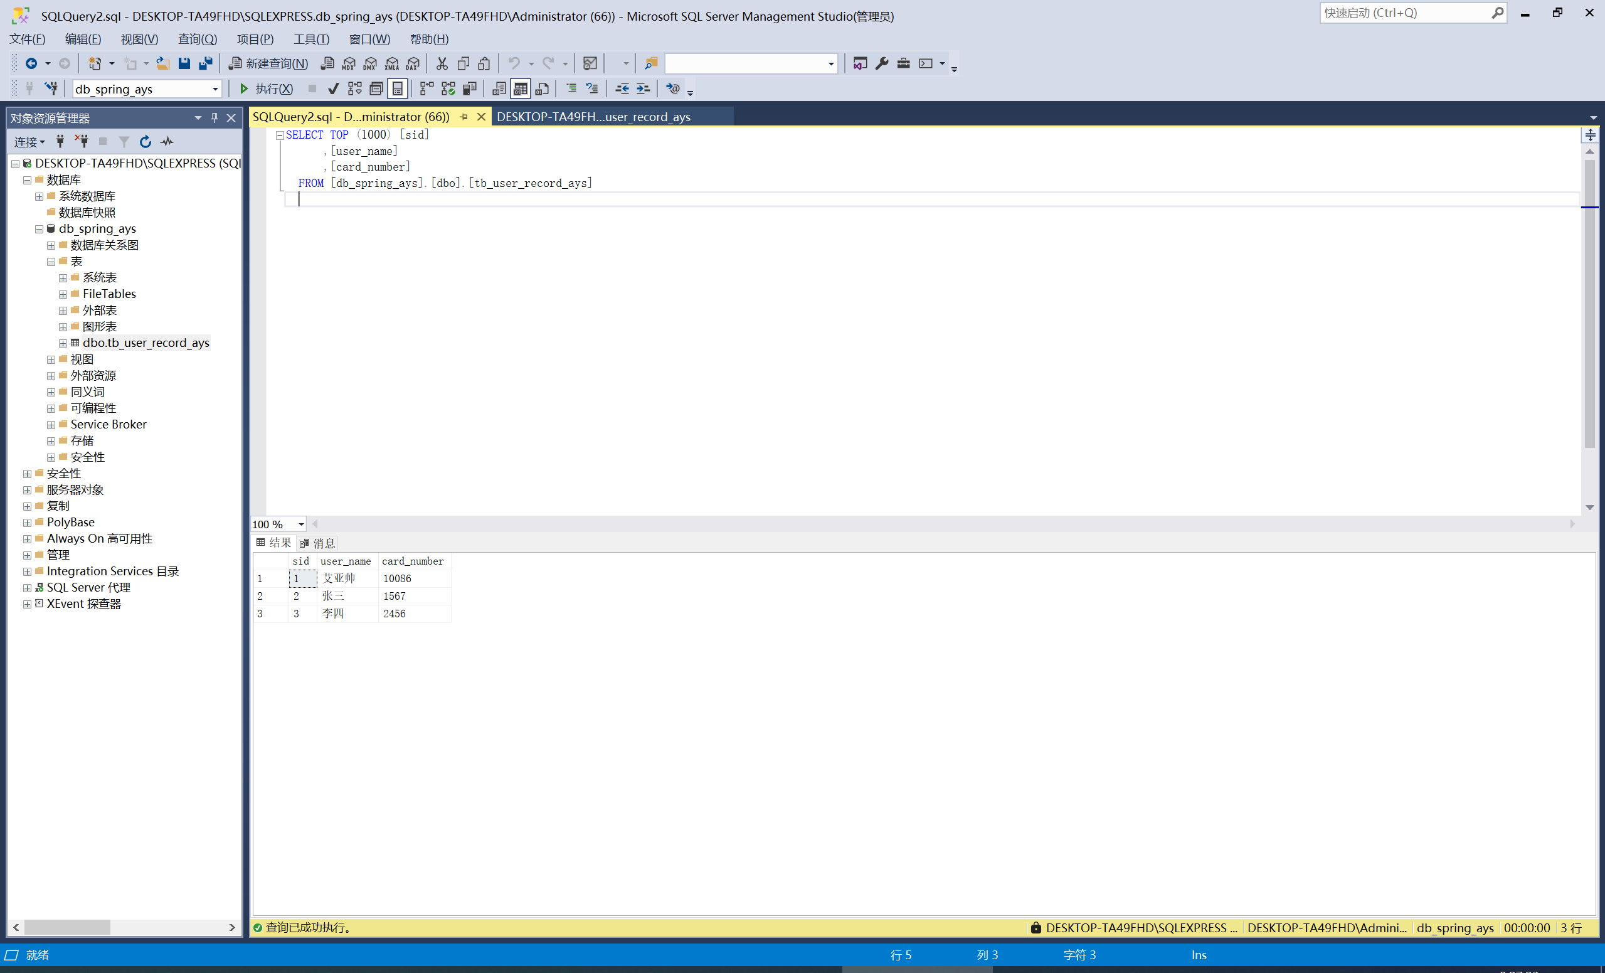The height and width of the screenshot is (973, 1605).
Task: Click the DMX query icon
Action: coord(371,63)
